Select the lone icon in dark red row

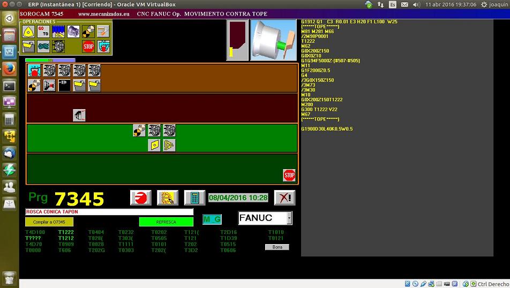point(79,116)
